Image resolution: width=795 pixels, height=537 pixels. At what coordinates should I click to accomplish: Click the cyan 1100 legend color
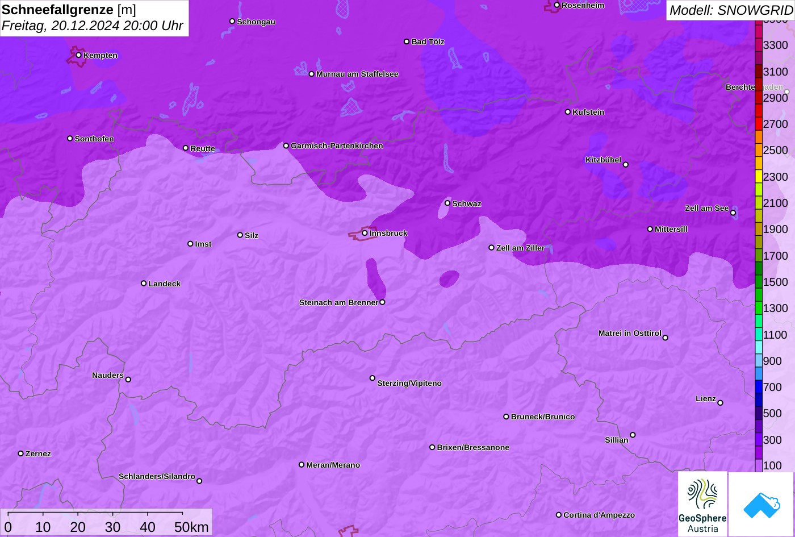pyautogui.click(x=759, y=335)
